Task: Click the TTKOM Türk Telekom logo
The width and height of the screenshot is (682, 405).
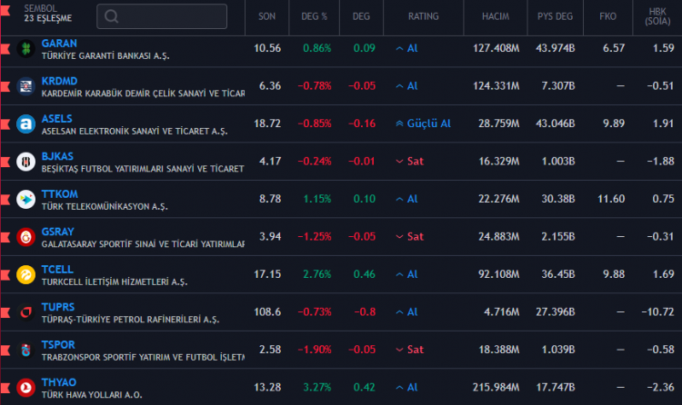Action: tap(25, 200)
